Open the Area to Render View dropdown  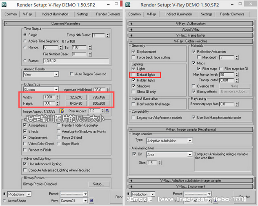click(41, 75)
